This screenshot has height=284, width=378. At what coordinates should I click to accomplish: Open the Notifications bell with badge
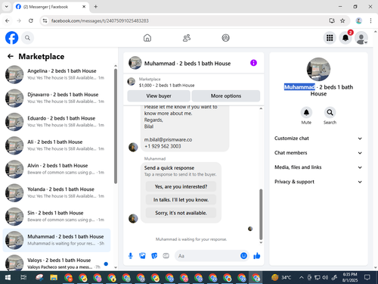(345, 38)
